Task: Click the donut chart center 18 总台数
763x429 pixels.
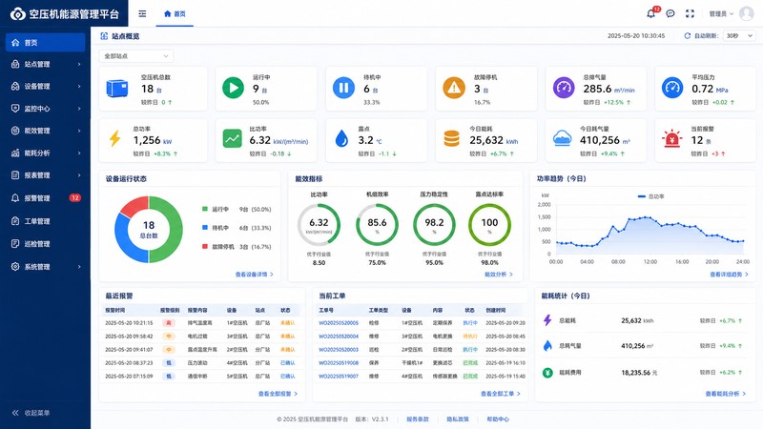Action: (x=149, y=229)
